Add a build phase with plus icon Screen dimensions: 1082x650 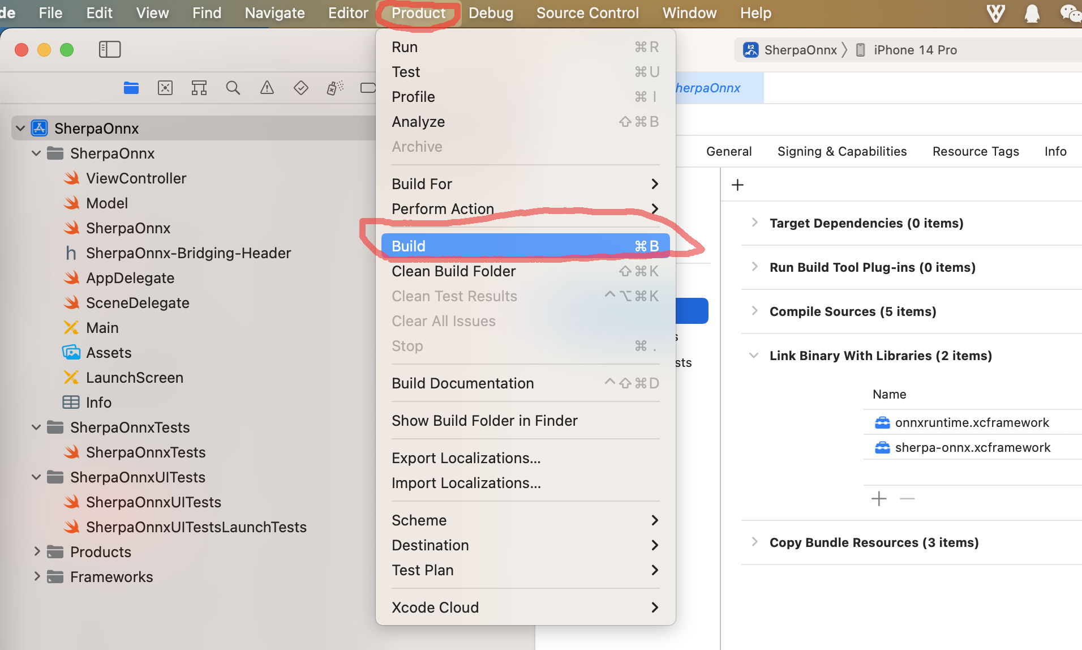click(737, 185)
